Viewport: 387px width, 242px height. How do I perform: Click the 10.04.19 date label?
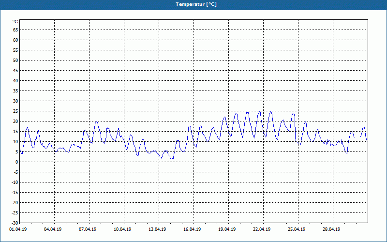(x=122, y=229)
